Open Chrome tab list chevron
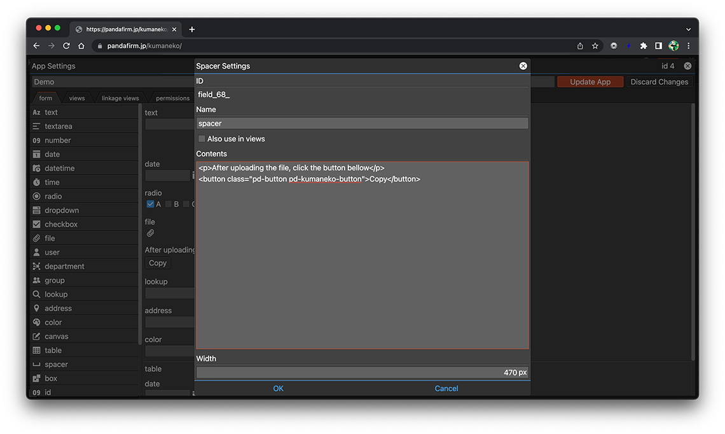The height and width of the screenshot is (434, 725). [x=688, y=29]
